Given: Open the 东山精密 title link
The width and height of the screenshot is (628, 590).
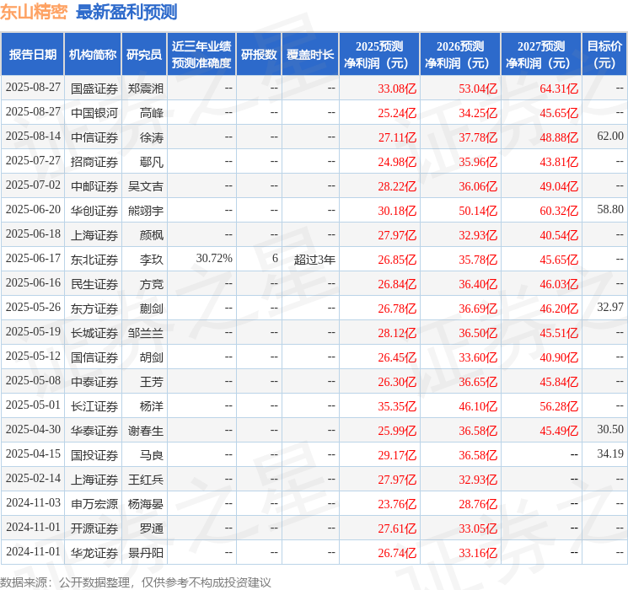Looking at the screenshot, I should pos(34,12).
